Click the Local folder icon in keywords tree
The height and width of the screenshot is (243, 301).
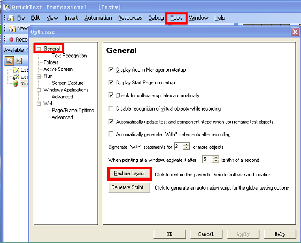(x=16, y=77)
